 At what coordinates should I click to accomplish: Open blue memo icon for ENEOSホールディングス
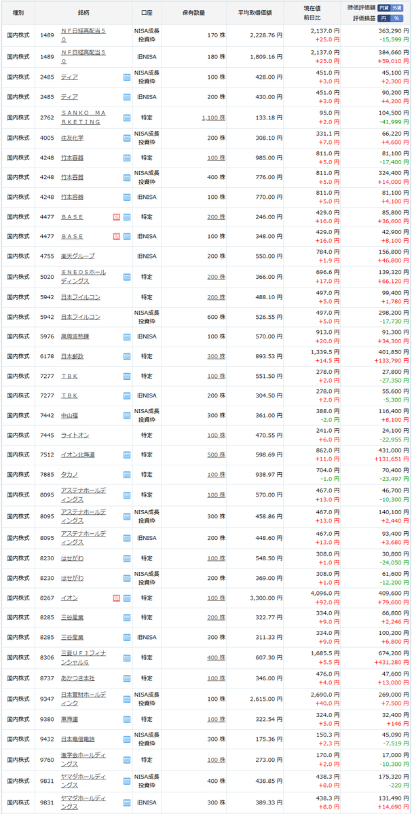(127, 277)
